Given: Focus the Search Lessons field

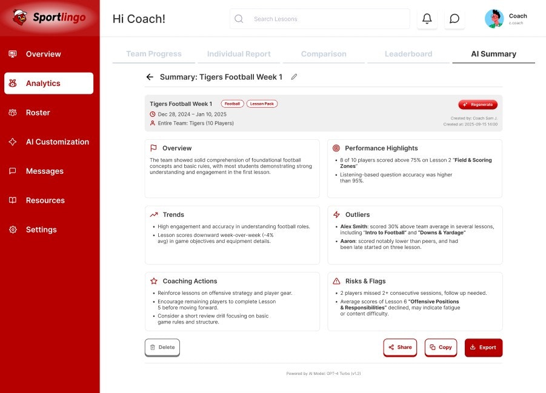Looking at the screenshot, I should (319, 19).
